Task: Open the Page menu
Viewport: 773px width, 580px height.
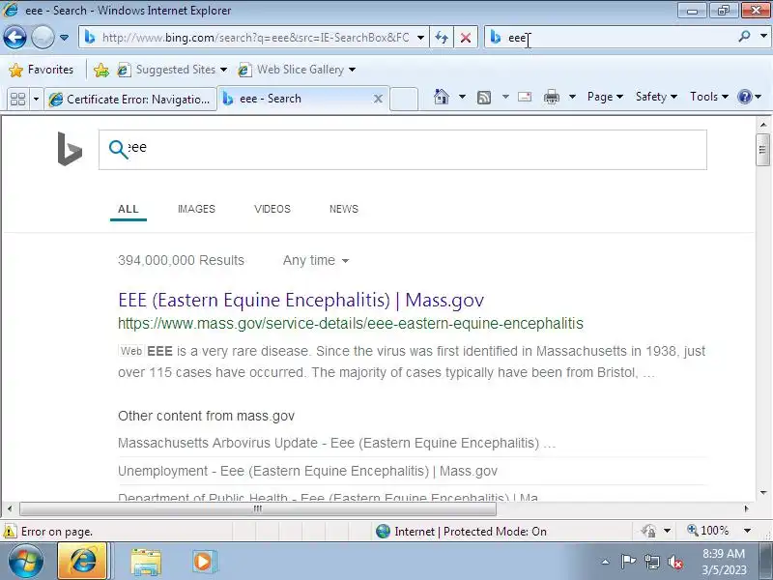Action: [x=605, y=97]
